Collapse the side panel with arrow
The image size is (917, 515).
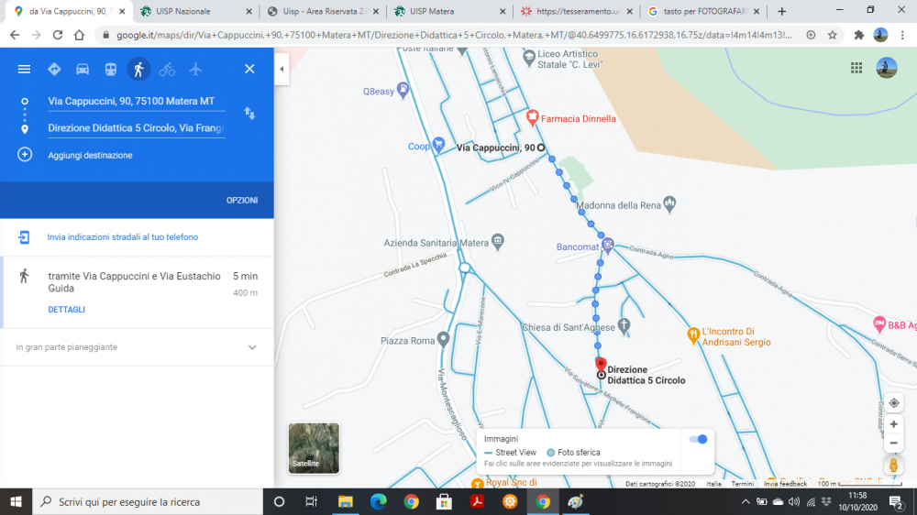282,69
